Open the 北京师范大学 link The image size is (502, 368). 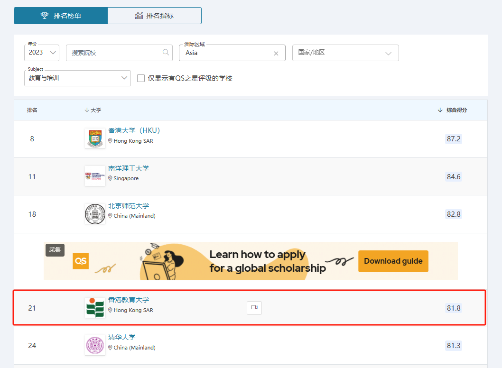(129, 206)
